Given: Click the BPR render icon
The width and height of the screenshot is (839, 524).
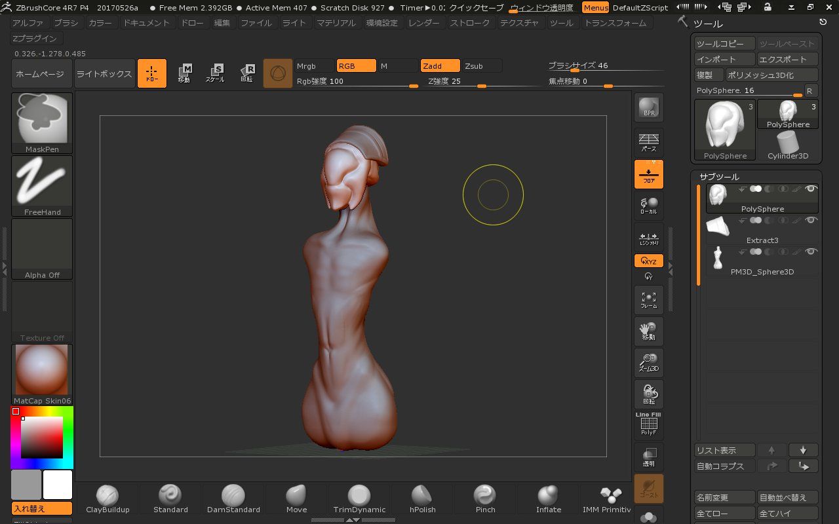Looking at the screenshot, I should [648, 107].
